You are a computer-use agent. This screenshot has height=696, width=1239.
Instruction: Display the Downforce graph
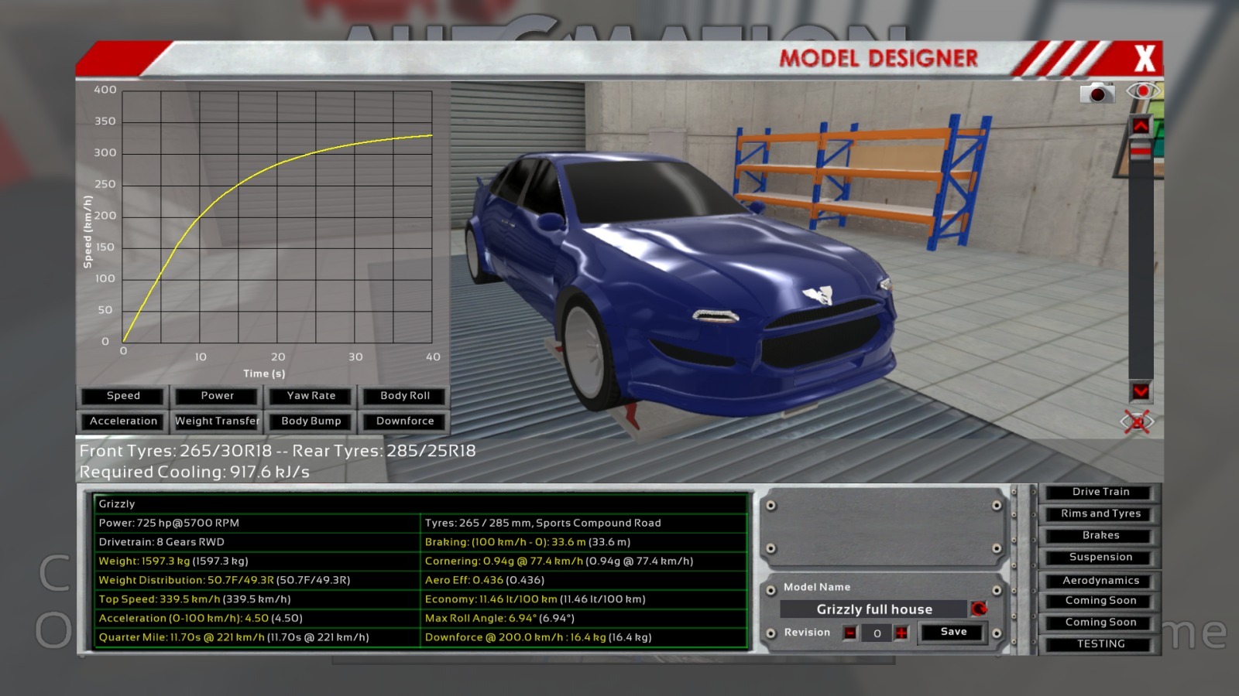(404, 421)
